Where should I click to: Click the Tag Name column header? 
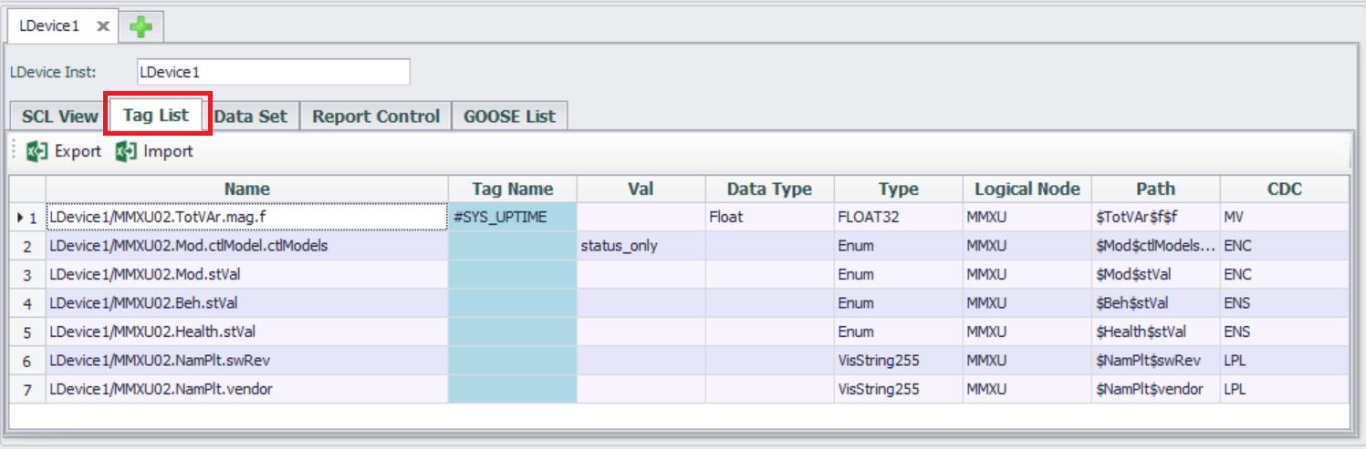512,189
